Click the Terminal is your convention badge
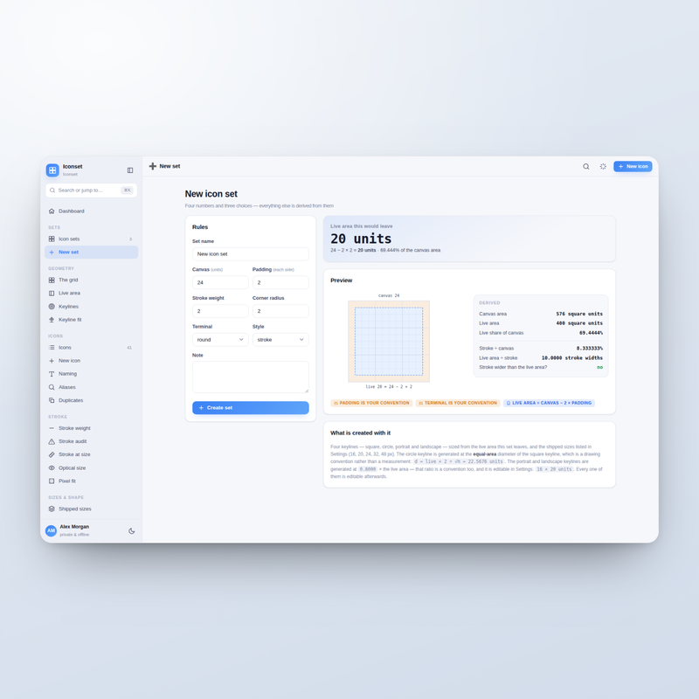The width and height of the screenshot is (699, 699). point(458,403)
